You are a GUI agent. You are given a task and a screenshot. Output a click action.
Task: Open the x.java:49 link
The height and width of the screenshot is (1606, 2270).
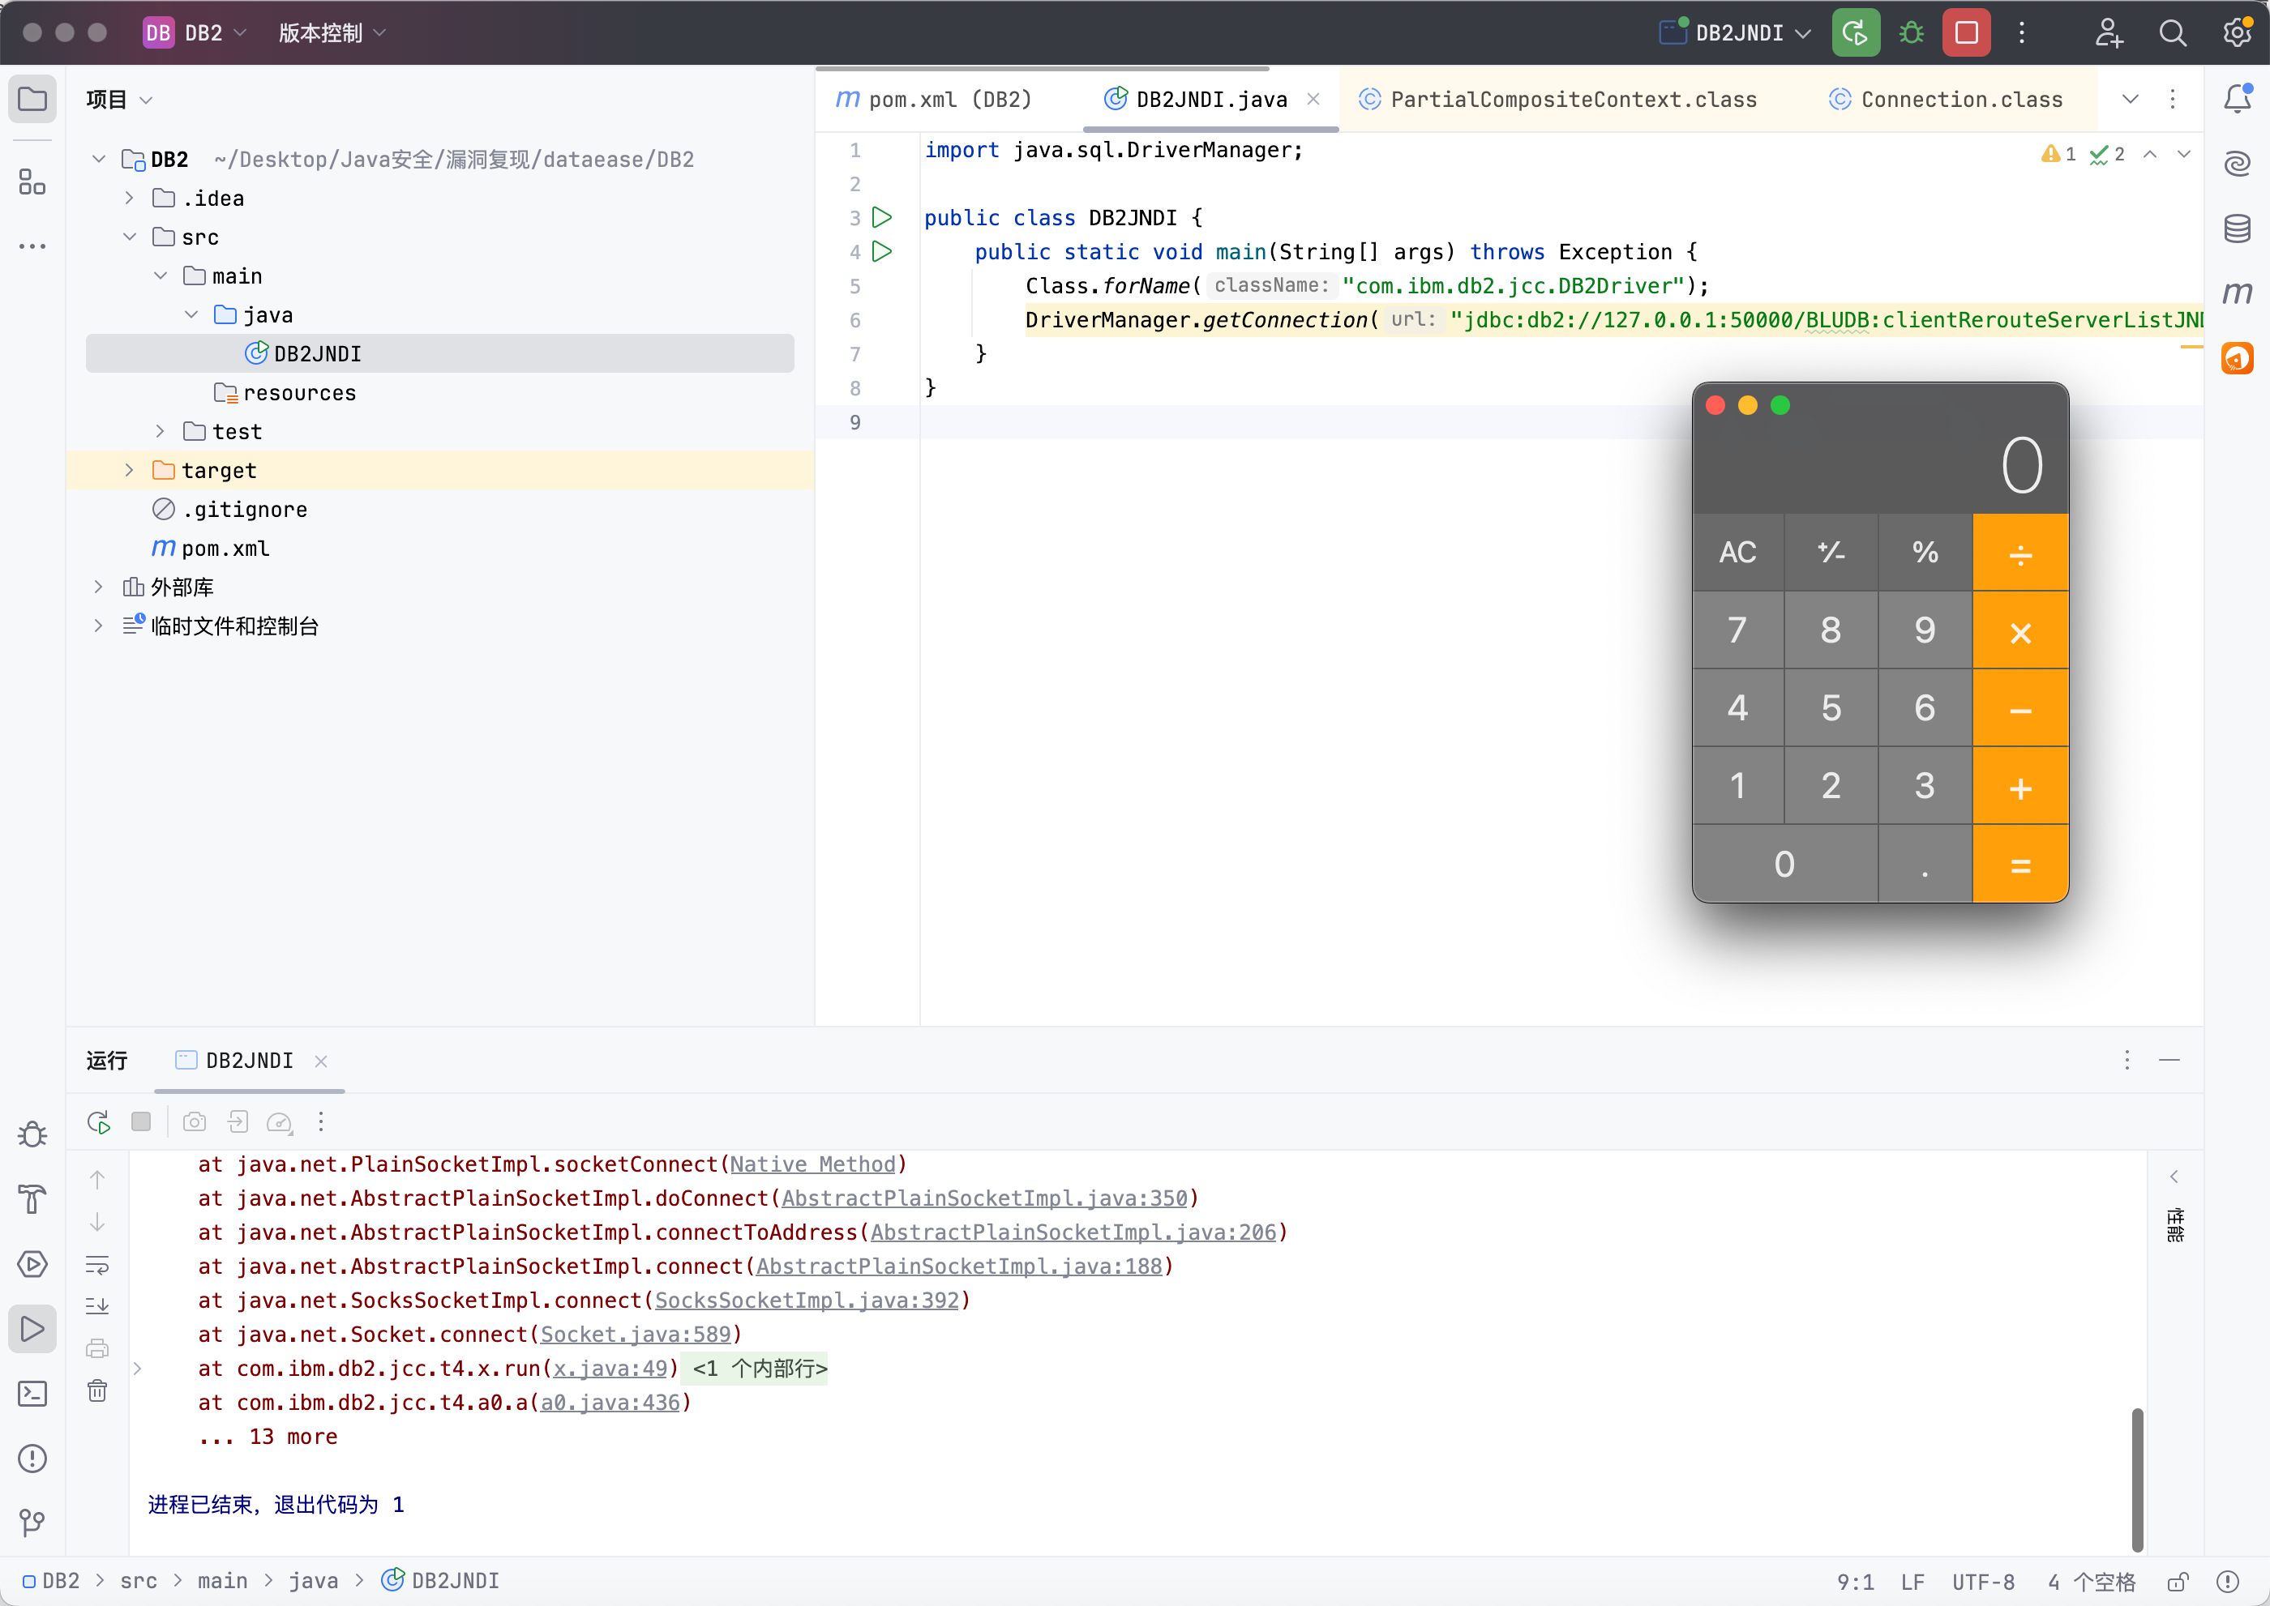(x=610, y=1369)
